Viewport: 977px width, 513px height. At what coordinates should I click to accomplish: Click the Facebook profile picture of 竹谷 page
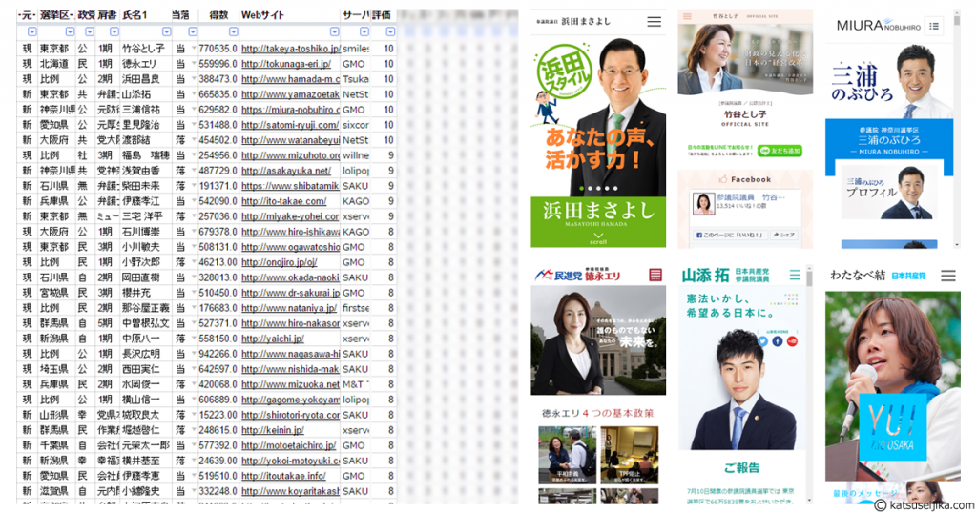(703, 204)
